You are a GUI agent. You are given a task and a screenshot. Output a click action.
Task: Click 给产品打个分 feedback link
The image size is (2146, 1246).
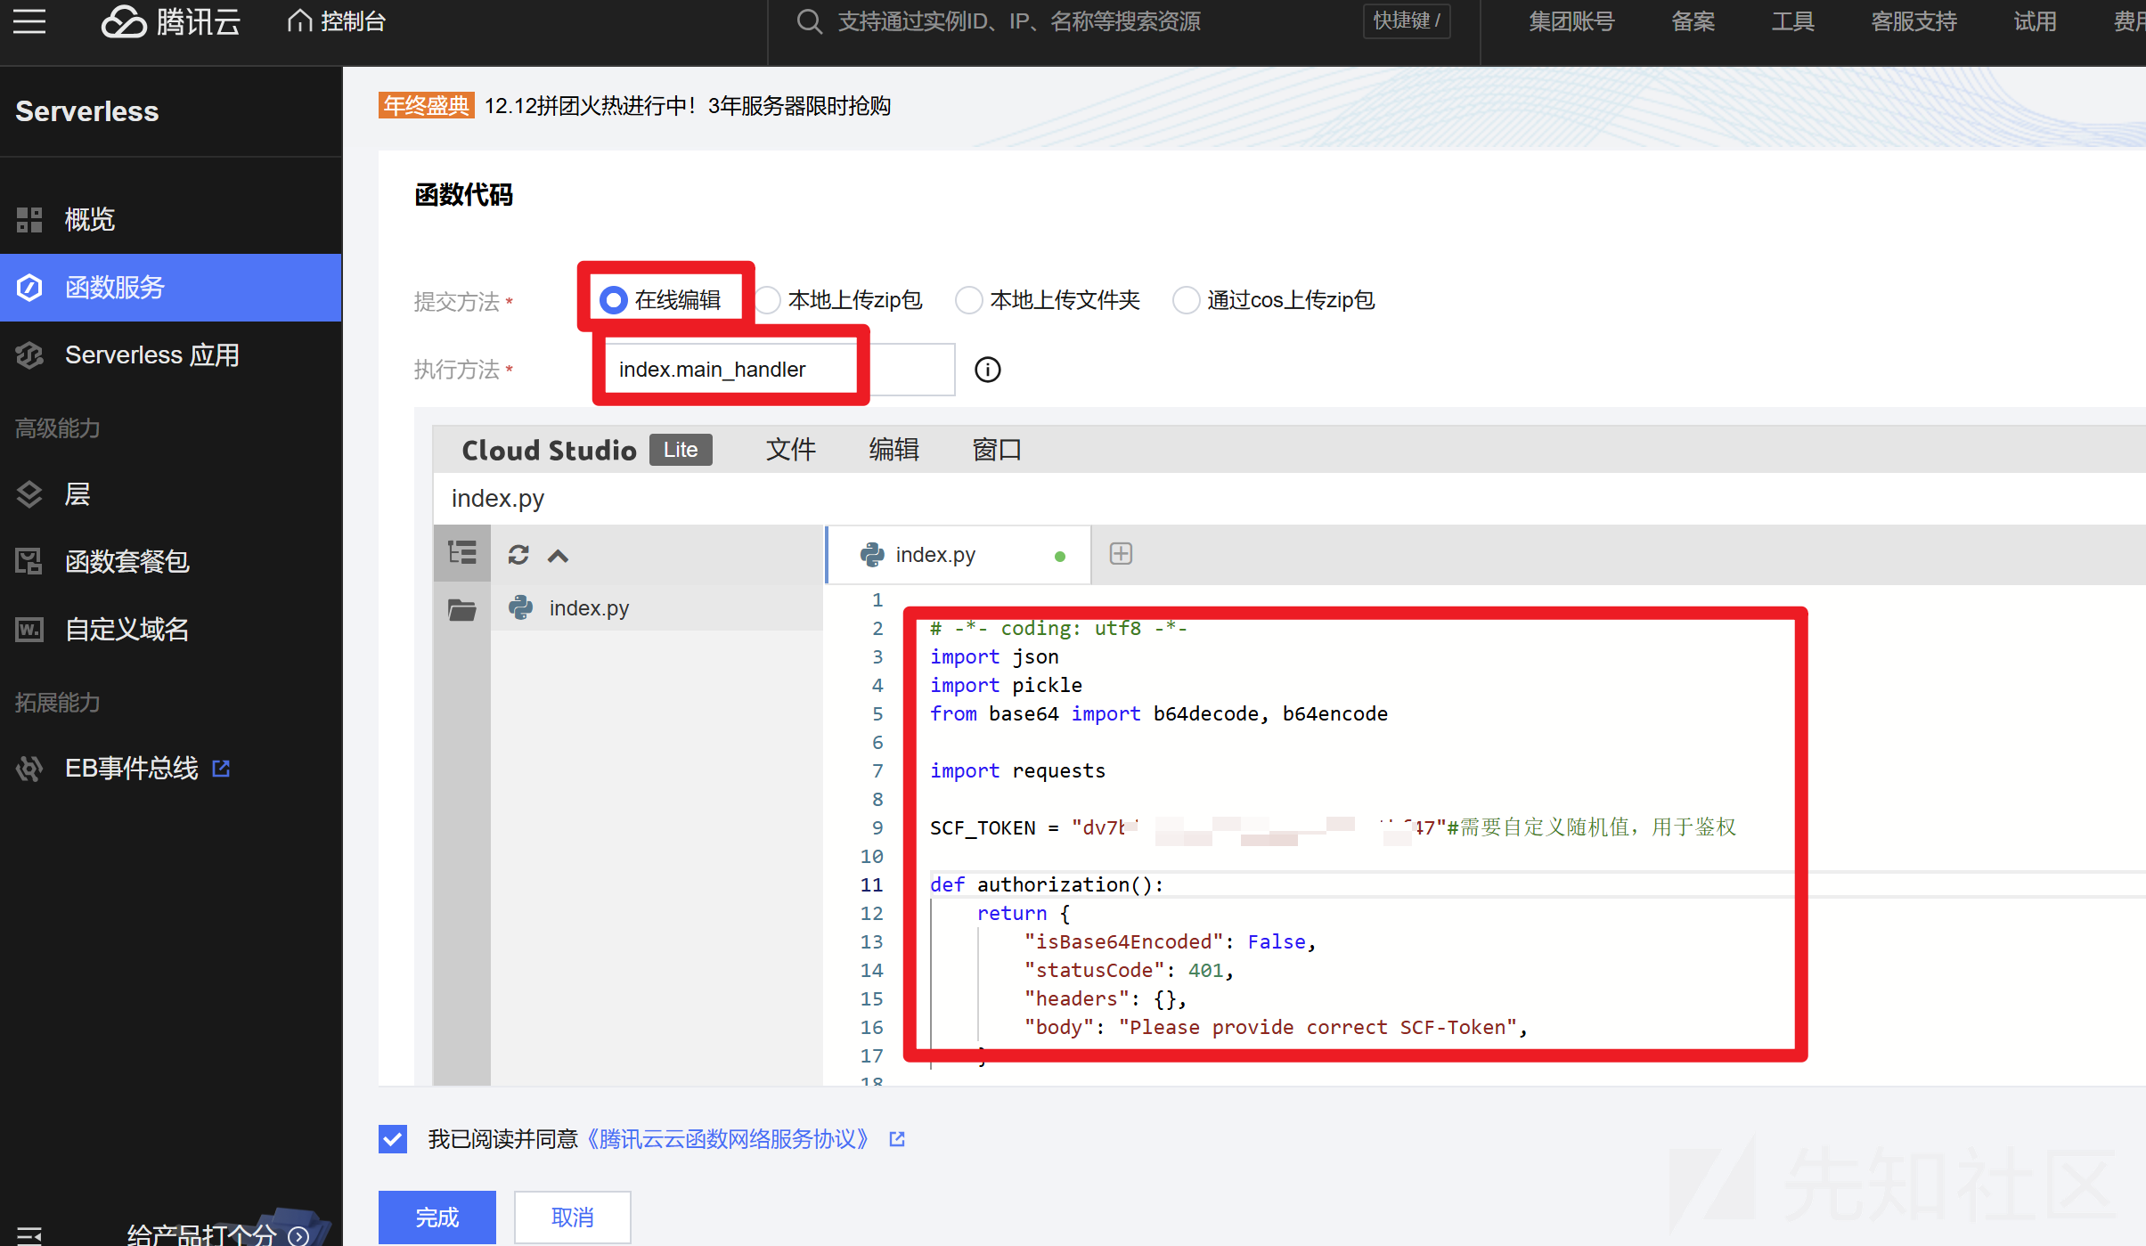tap(217, 1234)
